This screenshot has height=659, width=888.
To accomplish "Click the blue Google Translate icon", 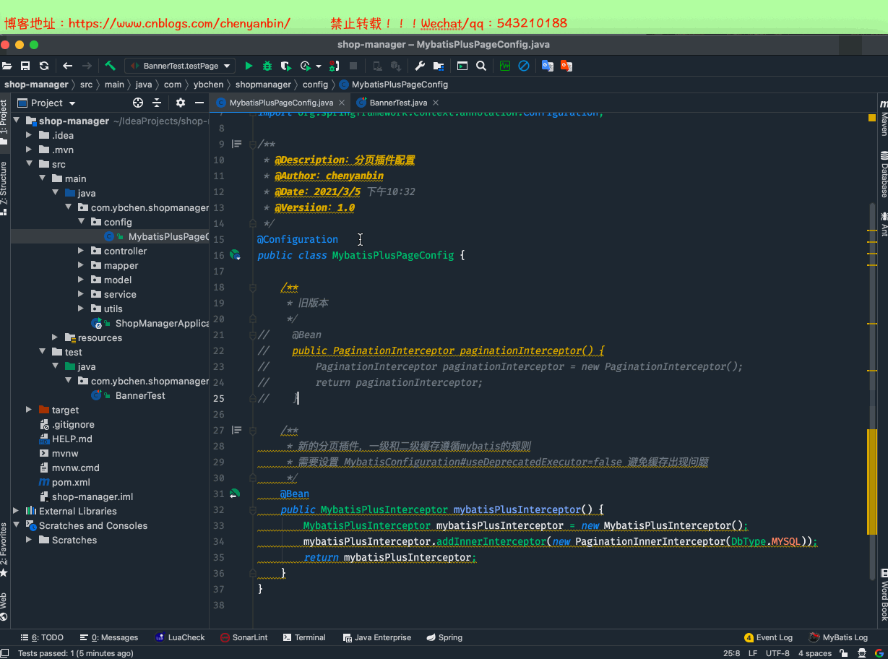I will coord(548,66).
